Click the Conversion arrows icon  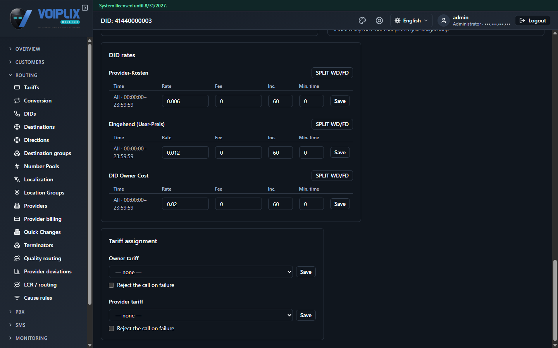click(17, 101)
